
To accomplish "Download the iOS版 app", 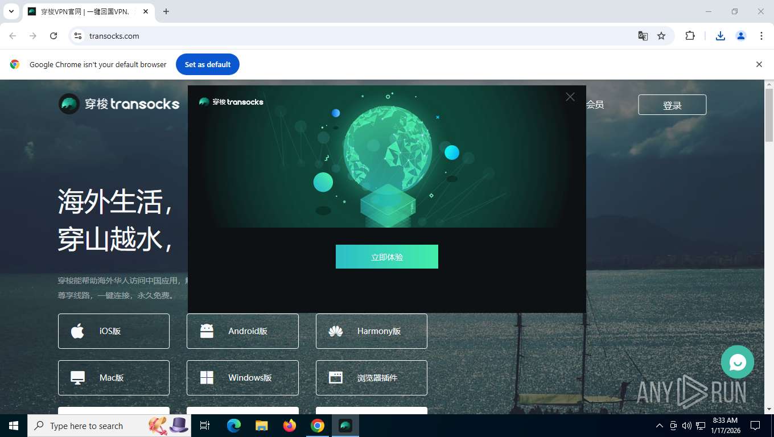I will click(114, 331).
